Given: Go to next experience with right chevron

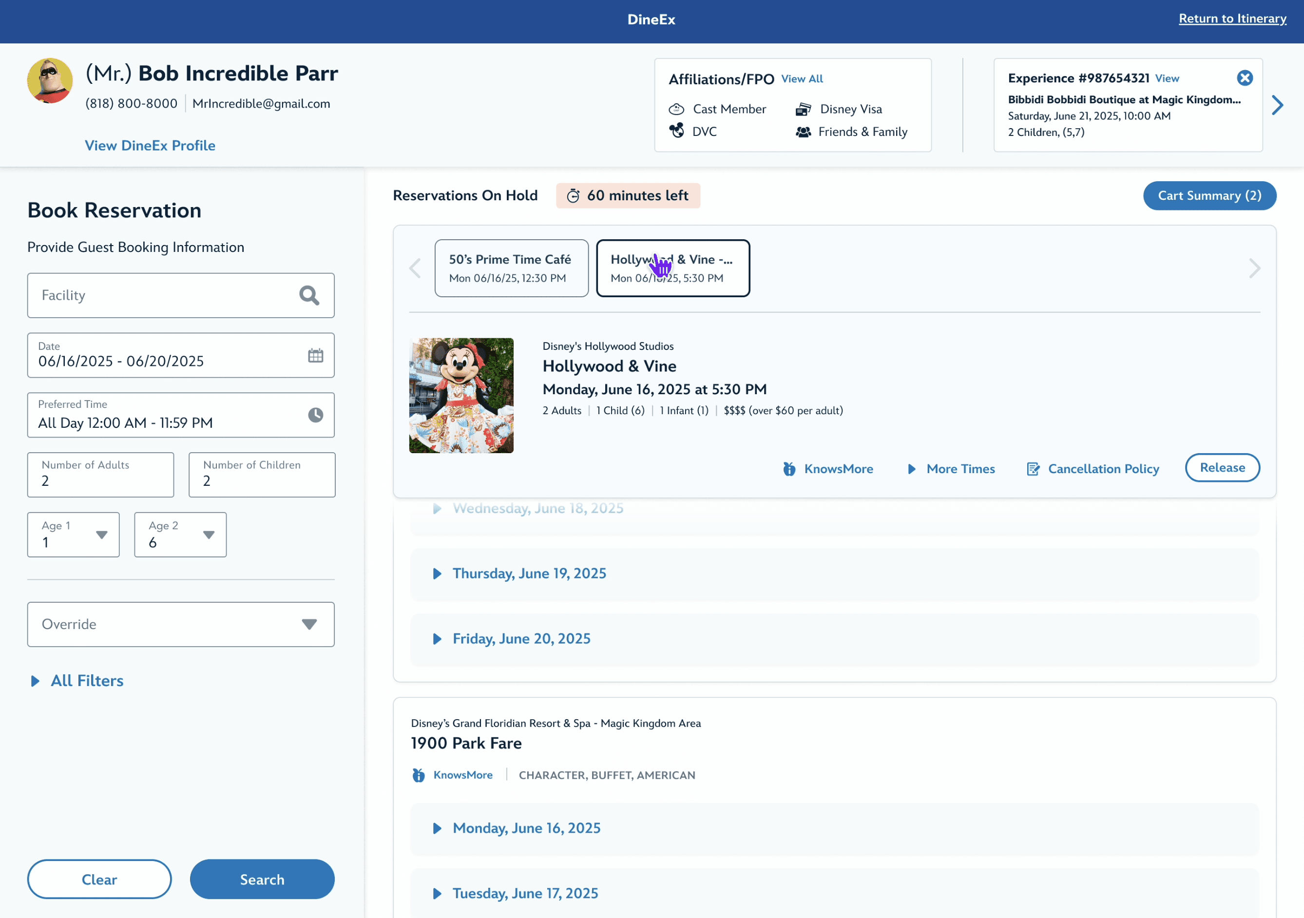Looking at the screenshot, I should point(1277,105).
